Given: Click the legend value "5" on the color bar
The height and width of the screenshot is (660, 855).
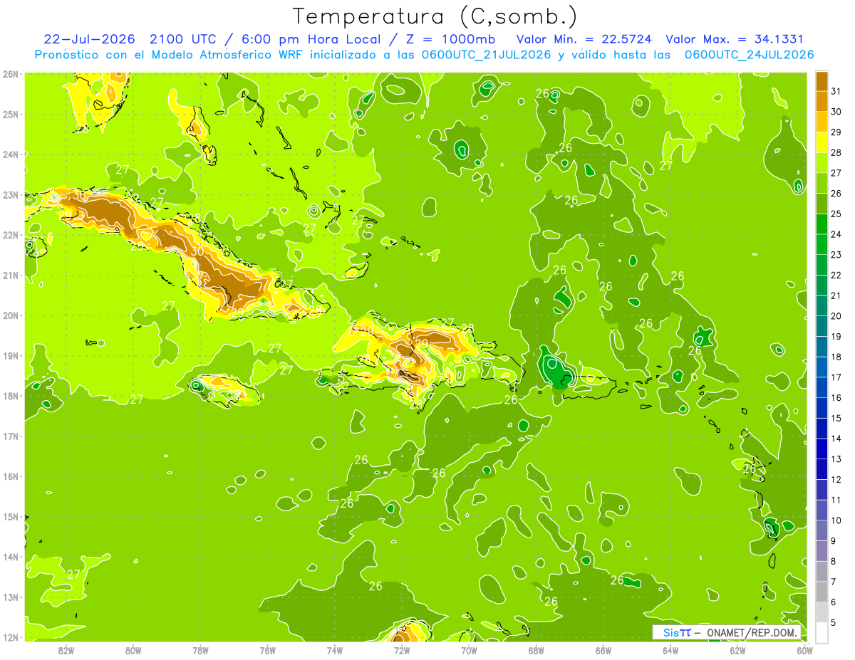Looking at the screenshot, I should tap(834, 622).
